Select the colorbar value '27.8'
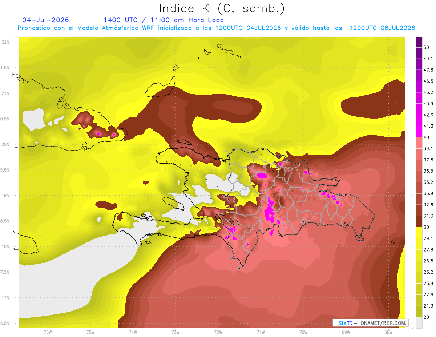The width and height of the screenshot is (436, 337). 428,249
